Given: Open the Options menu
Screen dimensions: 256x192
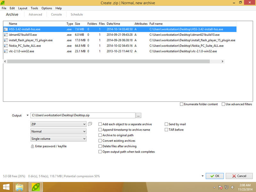Looking at the screenshot, I should tap(47, 8).
